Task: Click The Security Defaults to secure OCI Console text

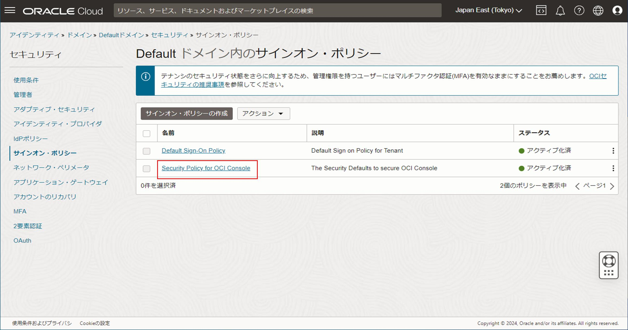Action: [374, 168]
